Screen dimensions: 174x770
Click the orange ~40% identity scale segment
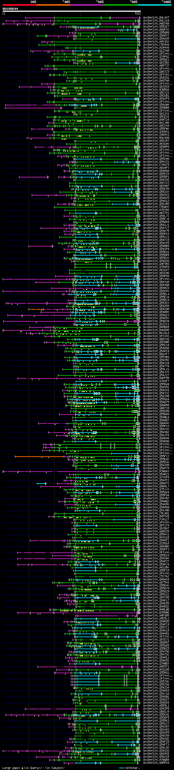[53, 5]
